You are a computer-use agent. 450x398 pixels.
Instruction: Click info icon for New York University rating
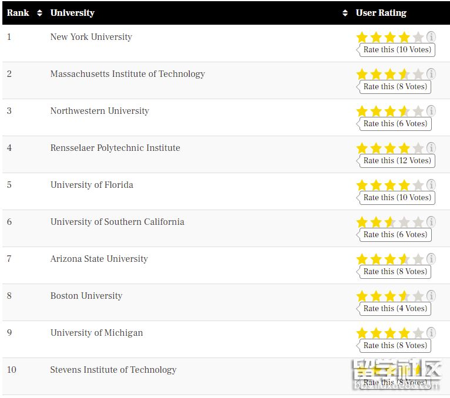click(x=431, y=37)
